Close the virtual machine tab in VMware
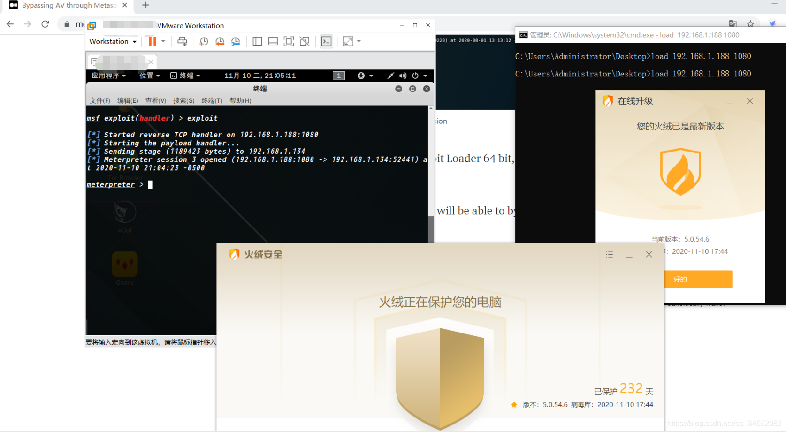The image size is (786, 432). coord(151,62)
